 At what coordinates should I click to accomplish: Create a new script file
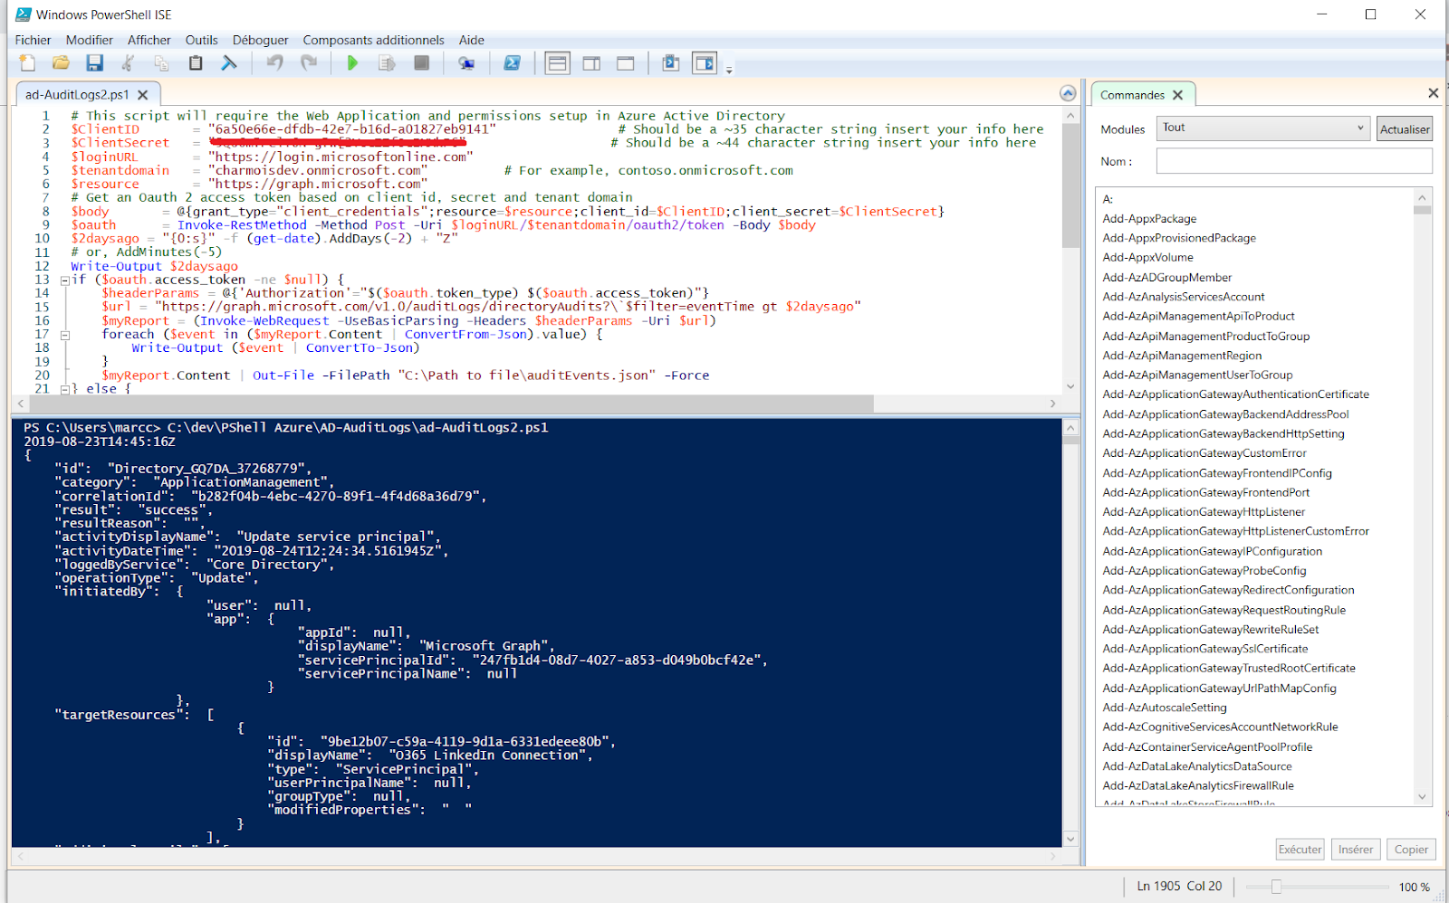point(27,62)
